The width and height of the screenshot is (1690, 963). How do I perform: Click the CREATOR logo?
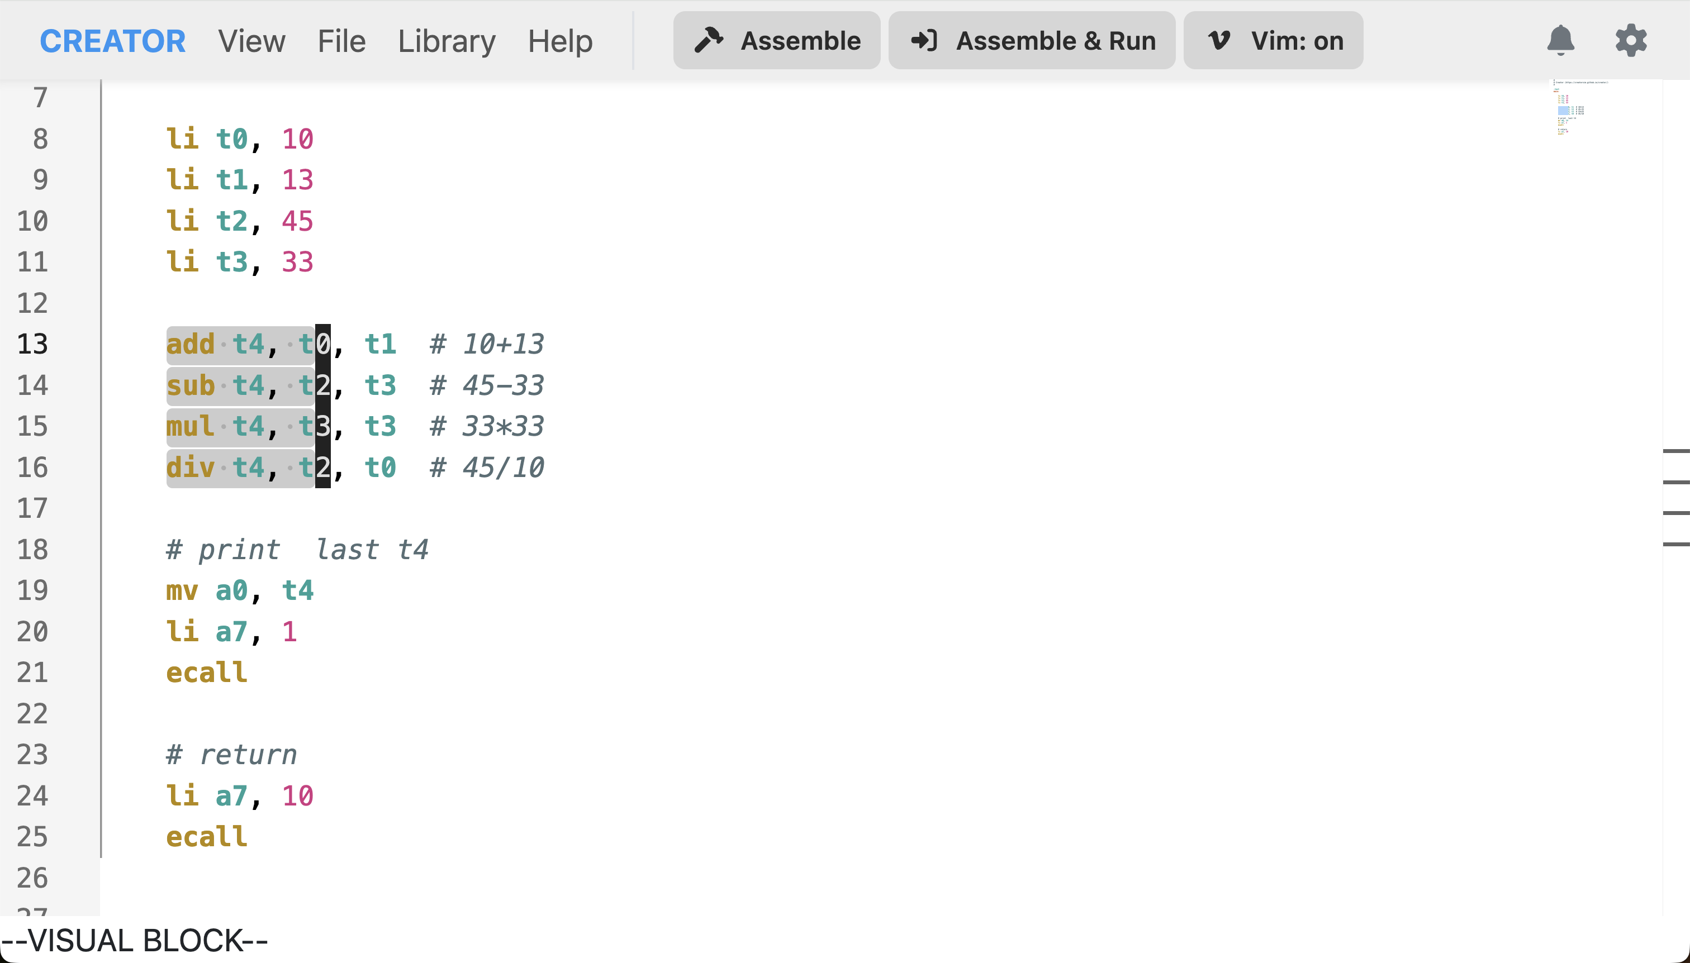[x=112, y=40]
